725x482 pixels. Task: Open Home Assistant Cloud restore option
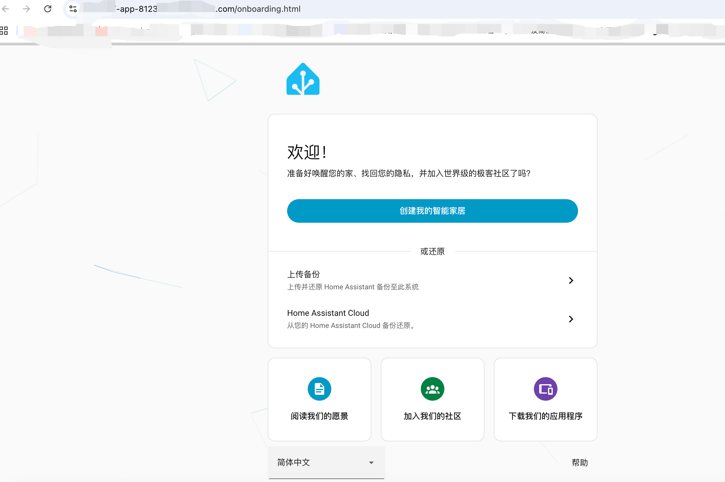click(433, 319)
